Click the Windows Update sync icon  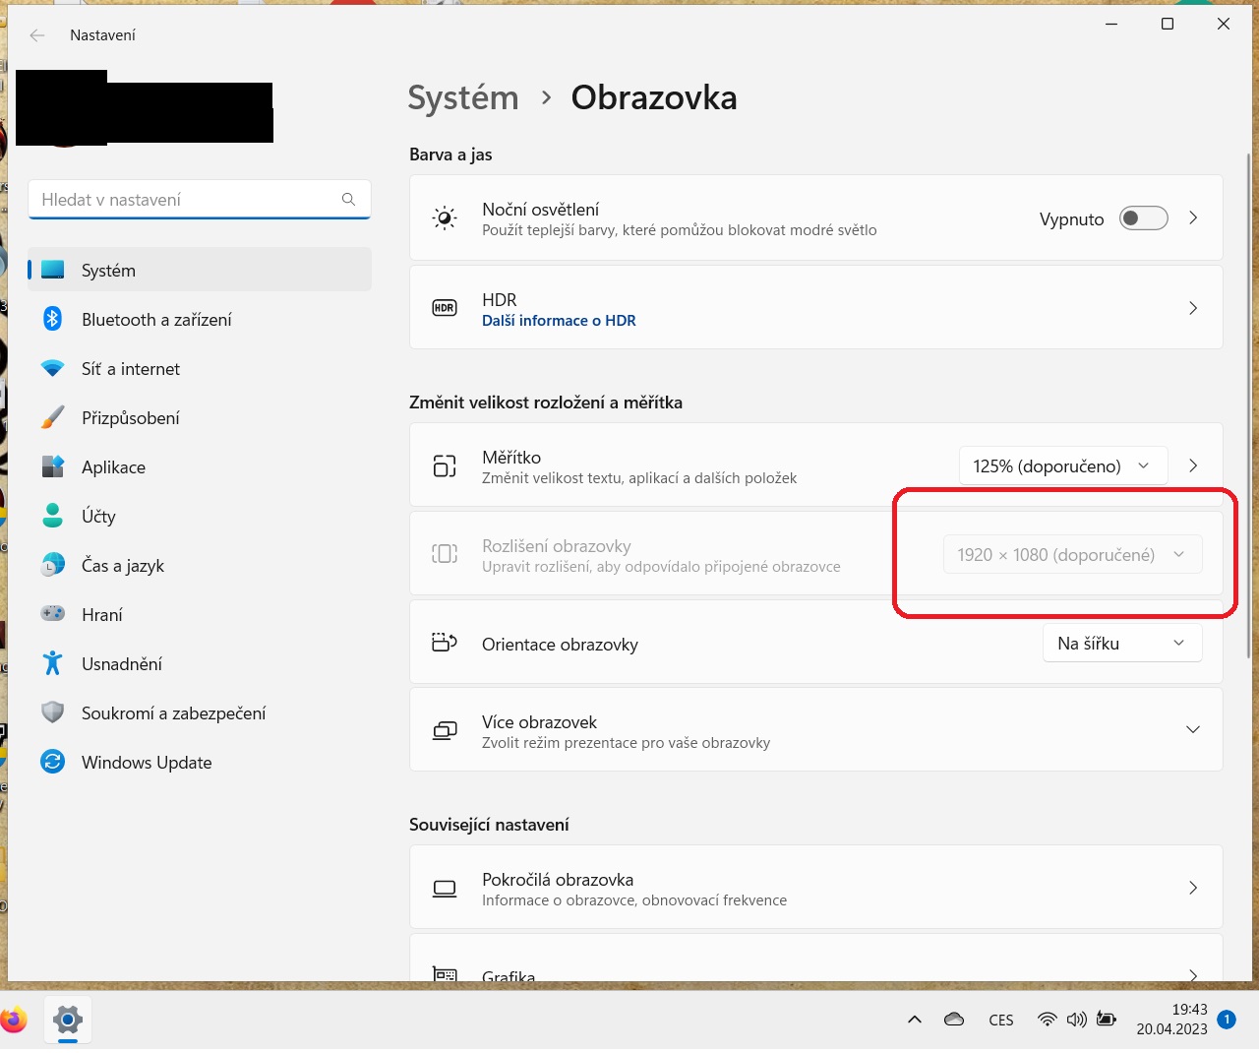click(x=53, y=762)
